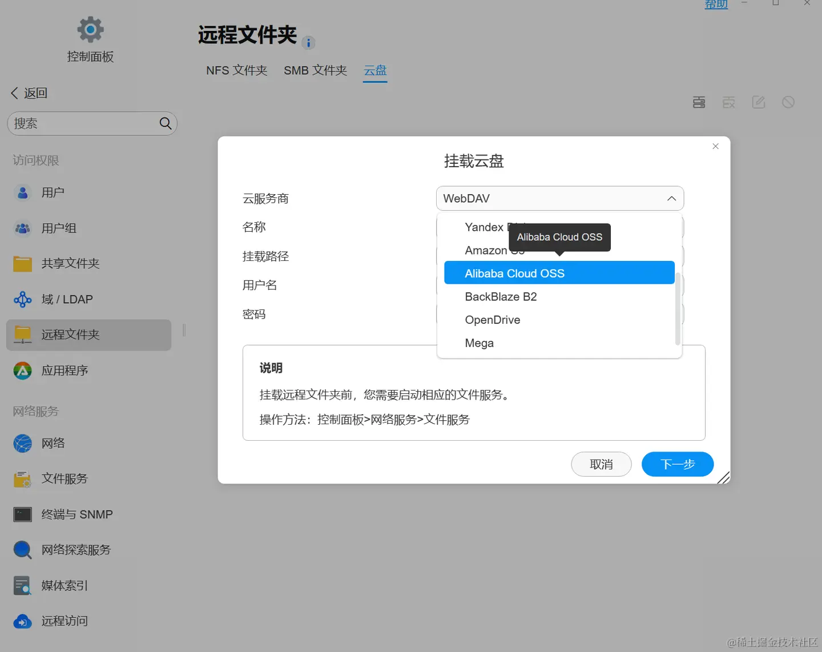
Task: Open 文件服务 in the sidebar
Action: tap(88, 478)
